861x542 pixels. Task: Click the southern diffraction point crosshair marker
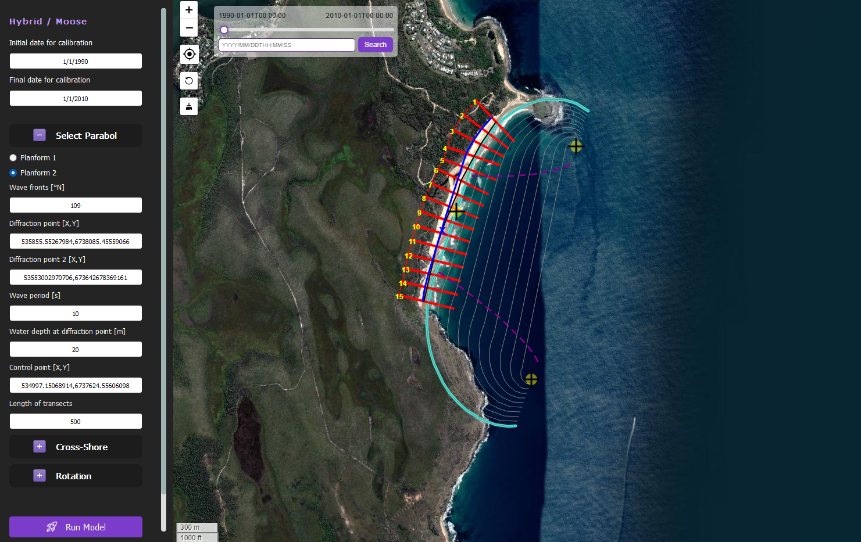pyautogui.click(x=531, y=379)
